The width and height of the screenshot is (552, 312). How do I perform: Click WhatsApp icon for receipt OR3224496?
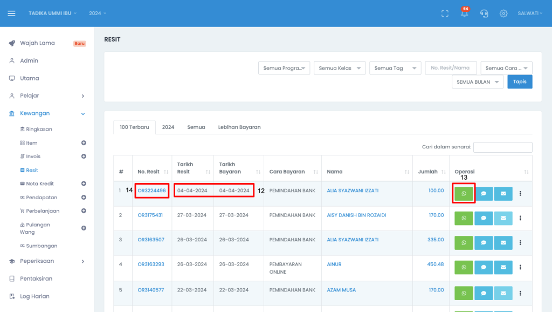tap(464, 193)
